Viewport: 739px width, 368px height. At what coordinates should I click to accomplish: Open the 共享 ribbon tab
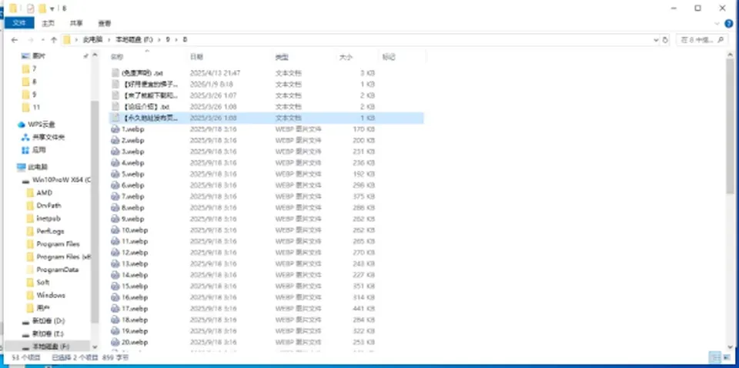click(x=76, y=23)
